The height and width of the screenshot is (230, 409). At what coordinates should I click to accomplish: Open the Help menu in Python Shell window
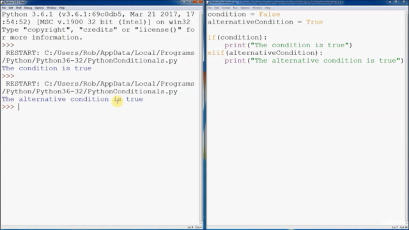click(x=62, y=8)
